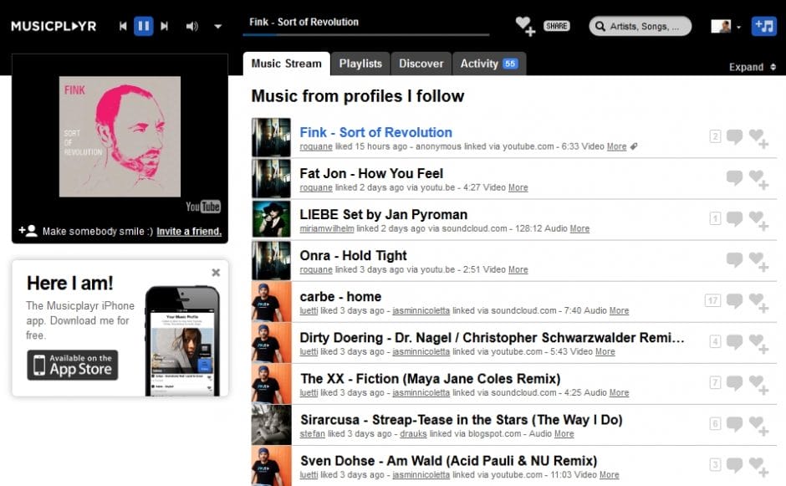Comment on LIEBE Set by Jan Pyroman
Image resolution: width=786 pixels, height=486 pixels.
(734, 218)
